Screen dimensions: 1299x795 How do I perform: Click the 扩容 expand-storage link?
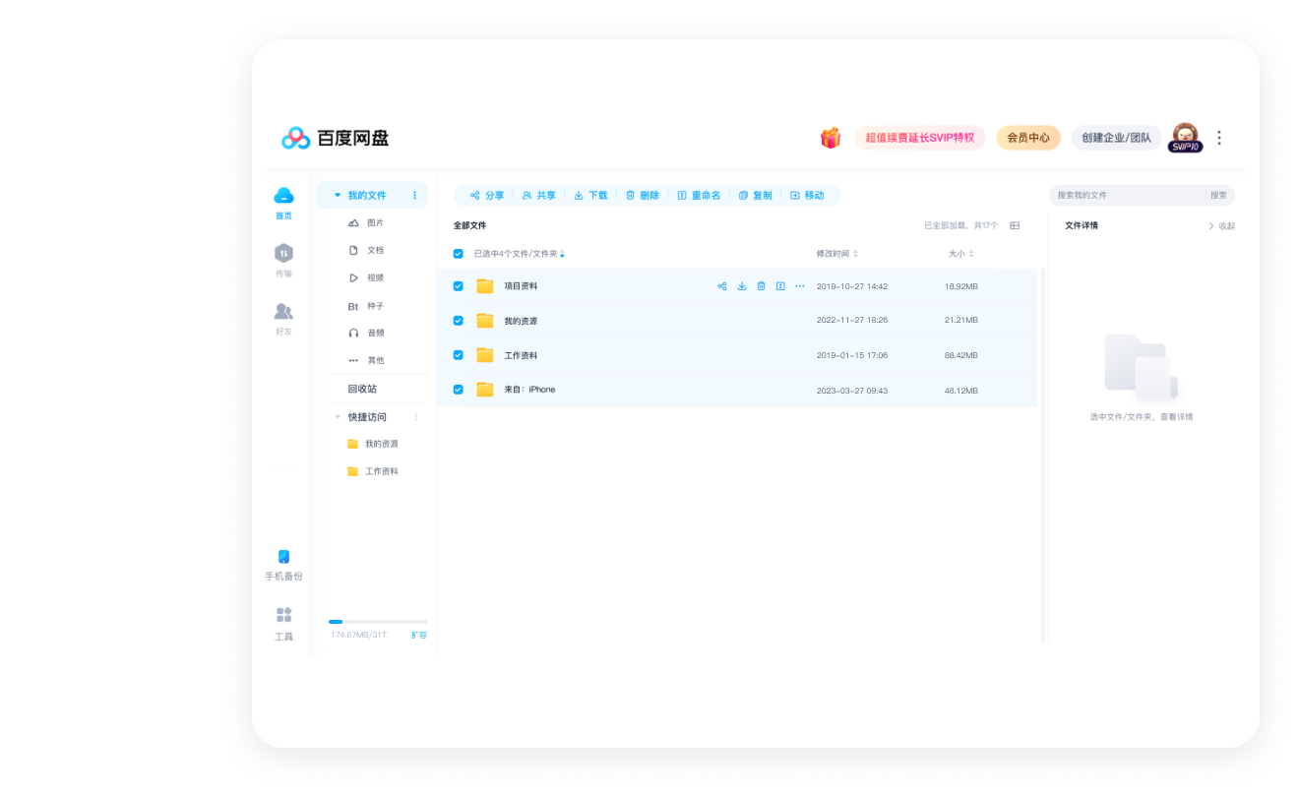click(419, 635)
